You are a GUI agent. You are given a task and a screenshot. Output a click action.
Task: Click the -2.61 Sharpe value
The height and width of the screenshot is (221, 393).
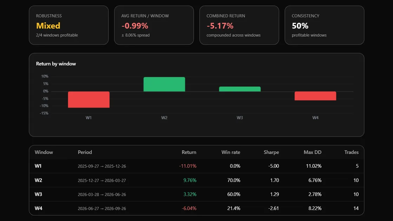click(273, 208)
